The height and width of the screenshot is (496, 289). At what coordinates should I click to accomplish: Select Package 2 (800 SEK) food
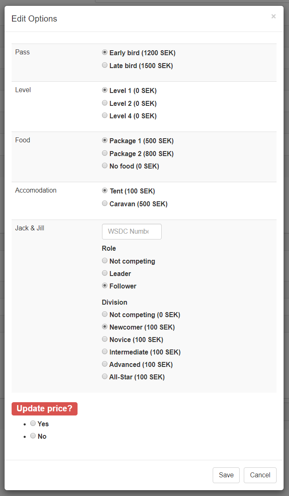click(x=105, y=153)
